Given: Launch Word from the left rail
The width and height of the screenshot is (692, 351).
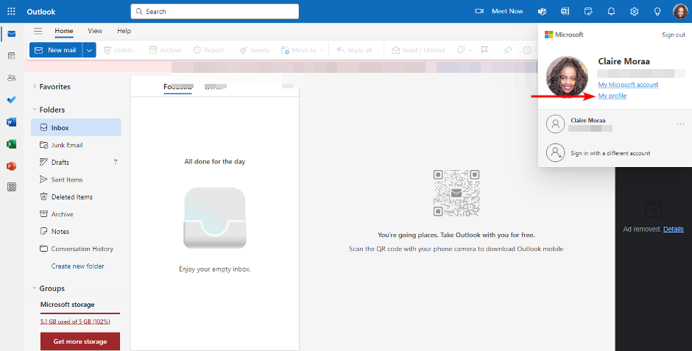Looking at the screenshot, I should [x=12, y=122].
